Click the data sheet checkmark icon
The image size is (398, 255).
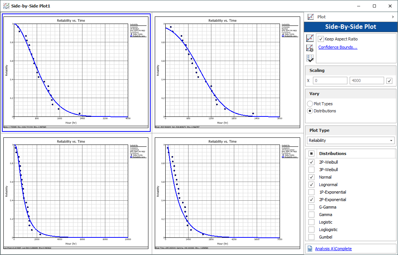(x=310, y=58)
